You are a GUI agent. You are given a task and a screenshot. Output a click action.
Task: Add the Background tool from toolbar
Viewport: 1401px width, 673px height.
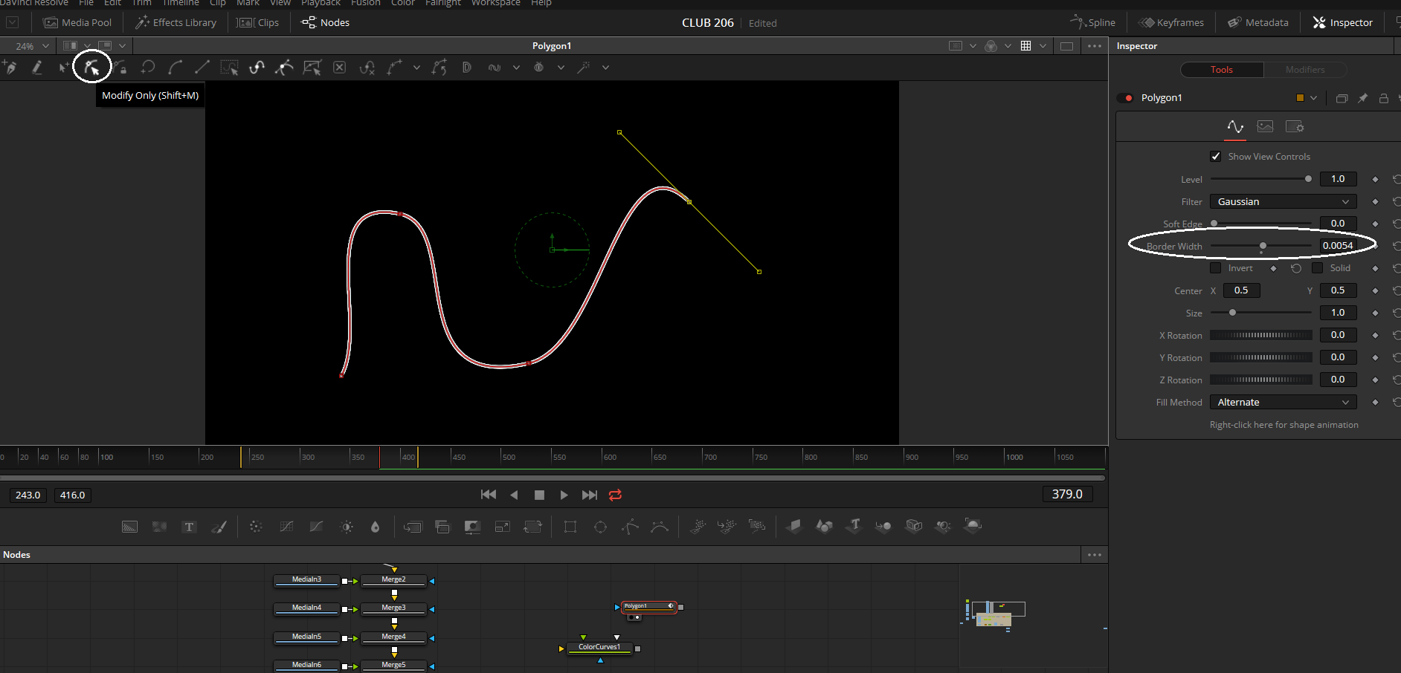pos(129,527)
